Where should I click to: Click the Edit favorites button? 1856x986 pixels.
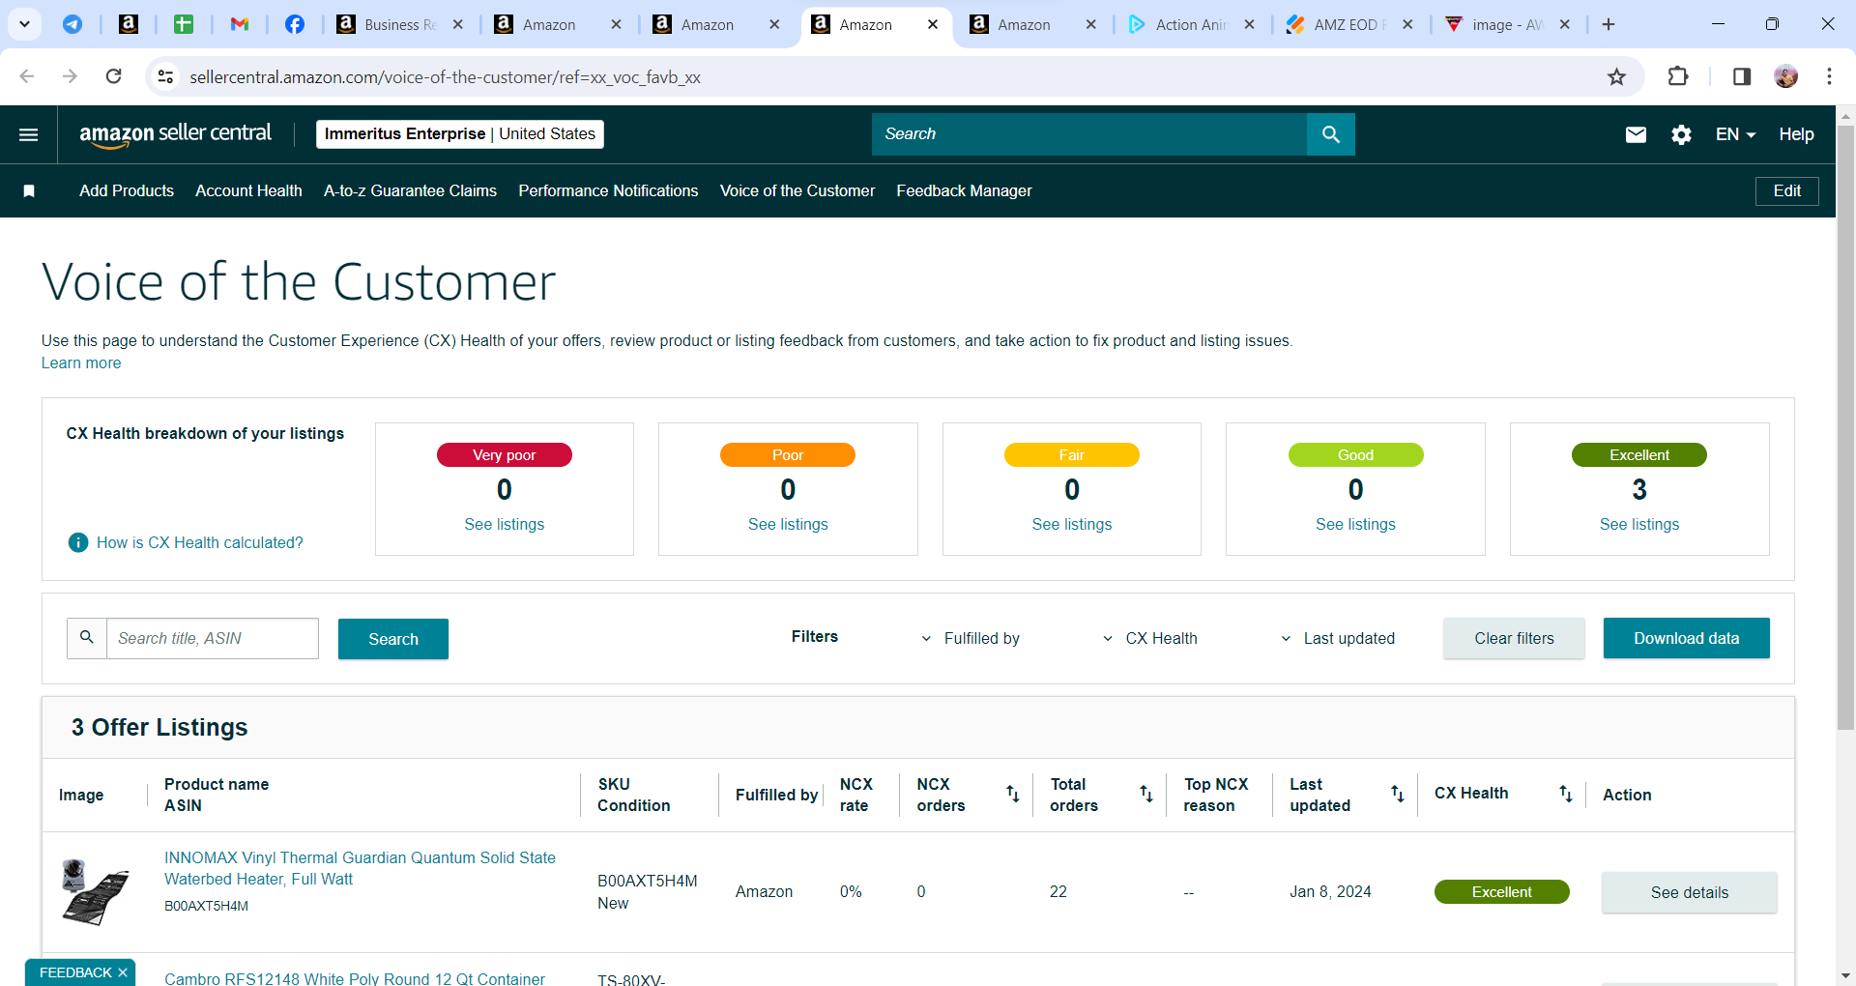(x=1786, y=191)
